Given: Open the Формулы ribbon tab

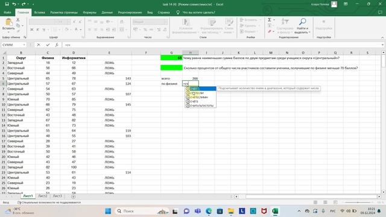Looking at the screenshot, I should [x=90, y=12].
